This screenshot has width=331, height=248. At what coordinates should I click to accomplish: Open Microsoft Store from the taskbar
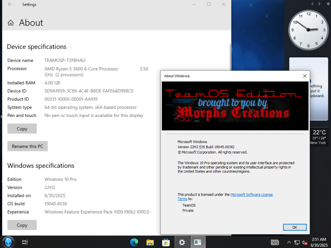tap(166, 242)
